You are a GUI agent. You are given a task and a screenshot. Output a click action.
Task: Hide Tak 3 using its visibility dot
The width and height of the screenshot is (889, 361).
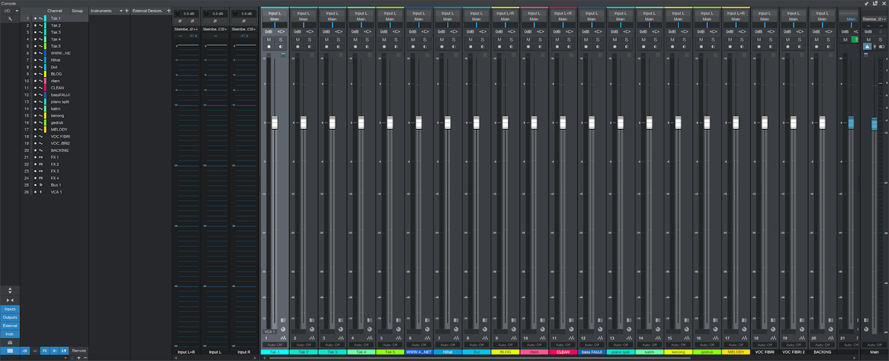(x=35, y=33)
